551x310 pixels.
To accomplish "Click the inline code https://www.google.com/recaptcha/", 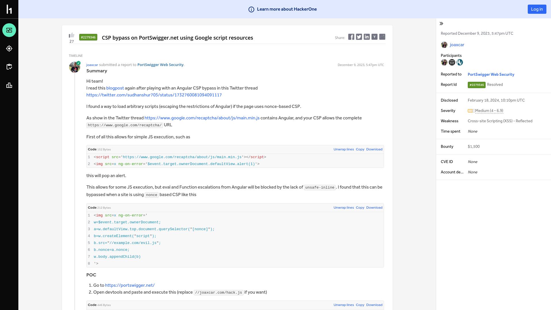I will (x=125, y=125).
